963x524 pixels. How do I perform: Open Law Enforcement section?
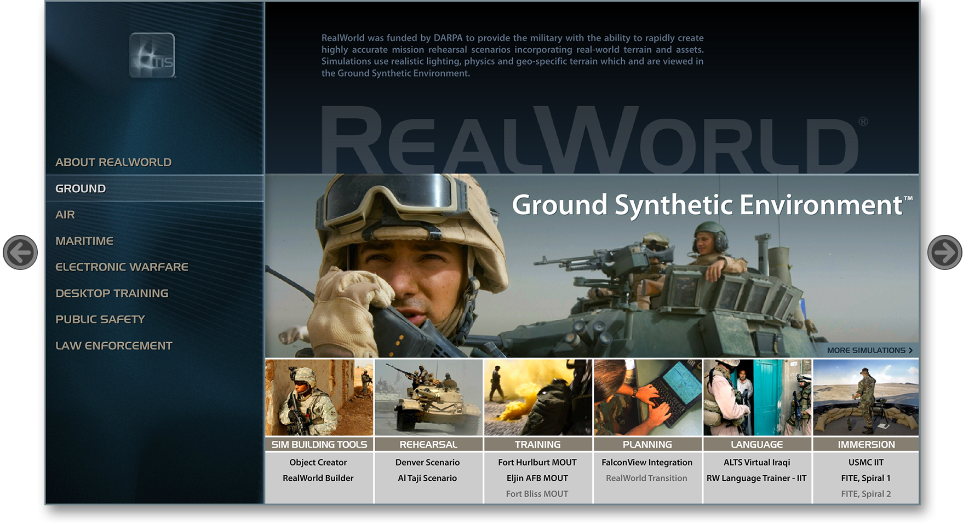[114, 346]
